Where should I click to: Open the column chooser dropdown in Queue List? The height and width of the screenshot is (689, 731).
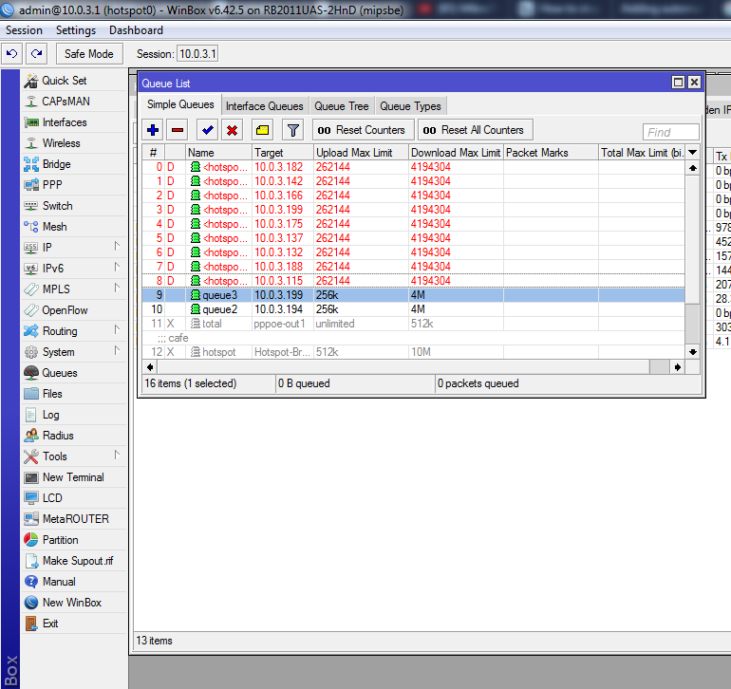693,153
